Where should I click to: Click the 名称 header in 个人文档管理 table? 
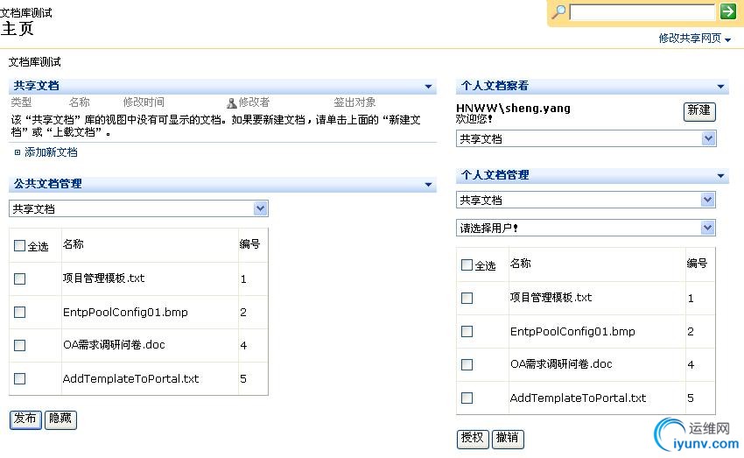[x=521, y=263]
